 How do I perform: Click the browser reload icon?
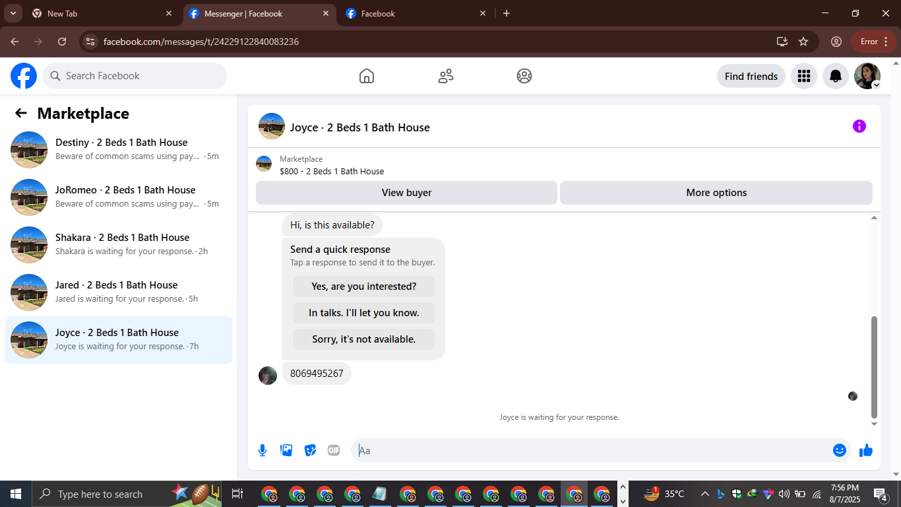62,42
